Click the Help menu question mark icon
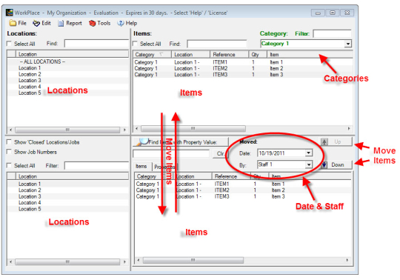400x280 pixels. click(121, 23)
